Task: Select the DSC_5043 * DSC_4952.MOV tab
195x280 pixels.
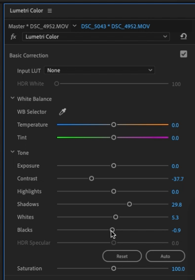Action: tap(116, 26)
